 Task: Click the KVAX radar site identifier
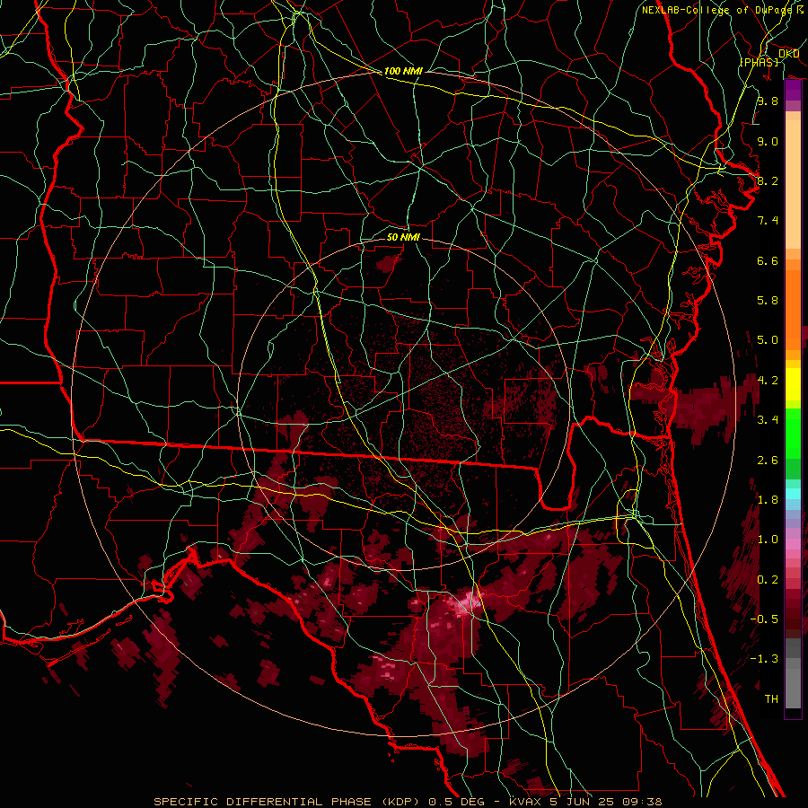tap(525, 802)
